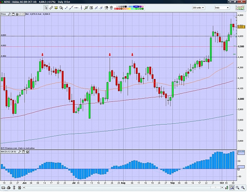Pick the brown color swatch
Image resolution: width=250 pixels, height=192 pixels.
[x=122, y=9]
